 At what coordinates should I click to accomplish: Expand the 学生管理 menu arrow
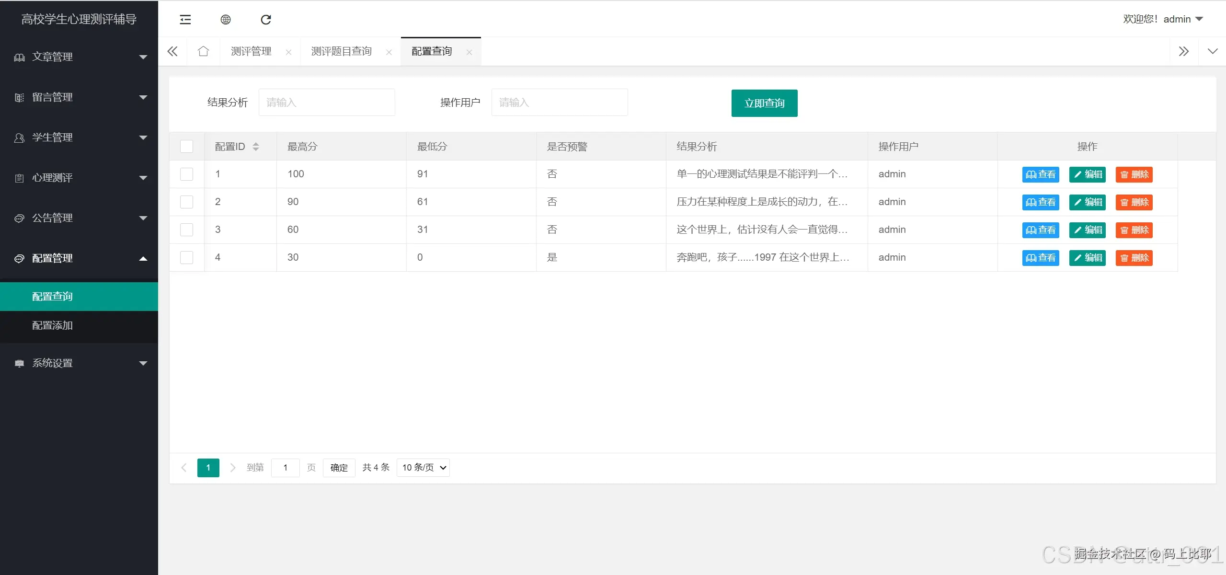(x=143, y=138)
